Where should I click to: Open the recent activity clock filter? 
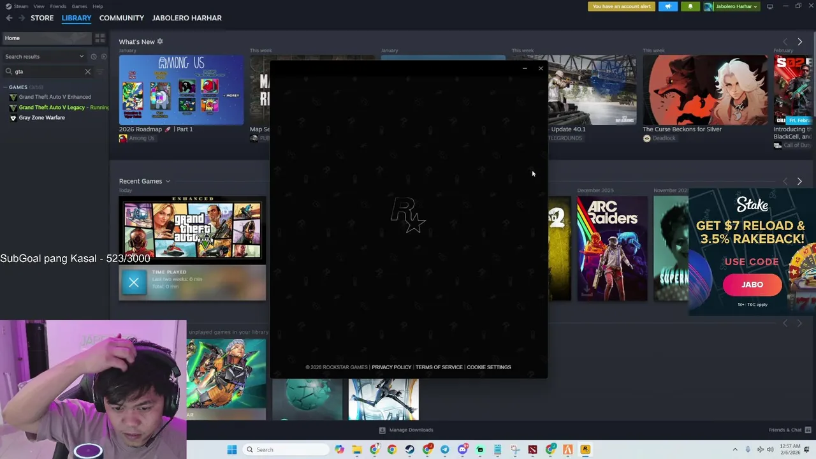click(x=94, y=57)
